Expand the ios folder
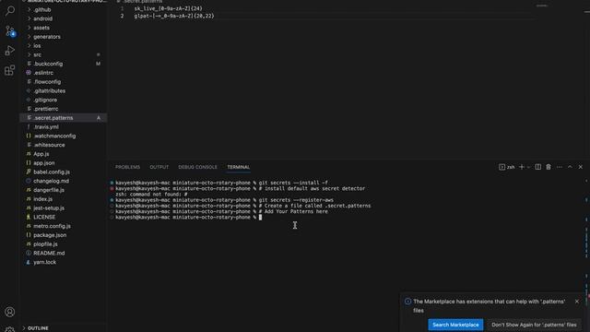 64,45
